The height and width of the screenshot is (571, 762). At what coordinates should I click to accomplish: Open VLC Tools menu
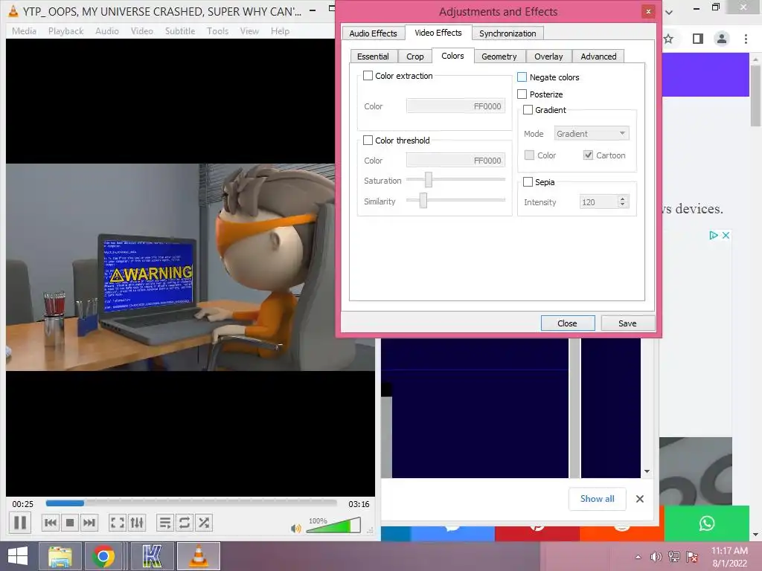pyautogui.click(x=217, y=31)
